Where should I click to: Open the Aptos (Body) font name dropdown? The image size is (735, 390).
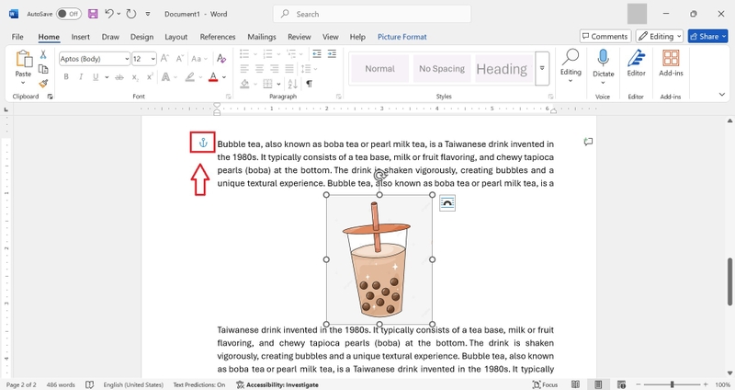pyautogui.click(x=127, y=59)
